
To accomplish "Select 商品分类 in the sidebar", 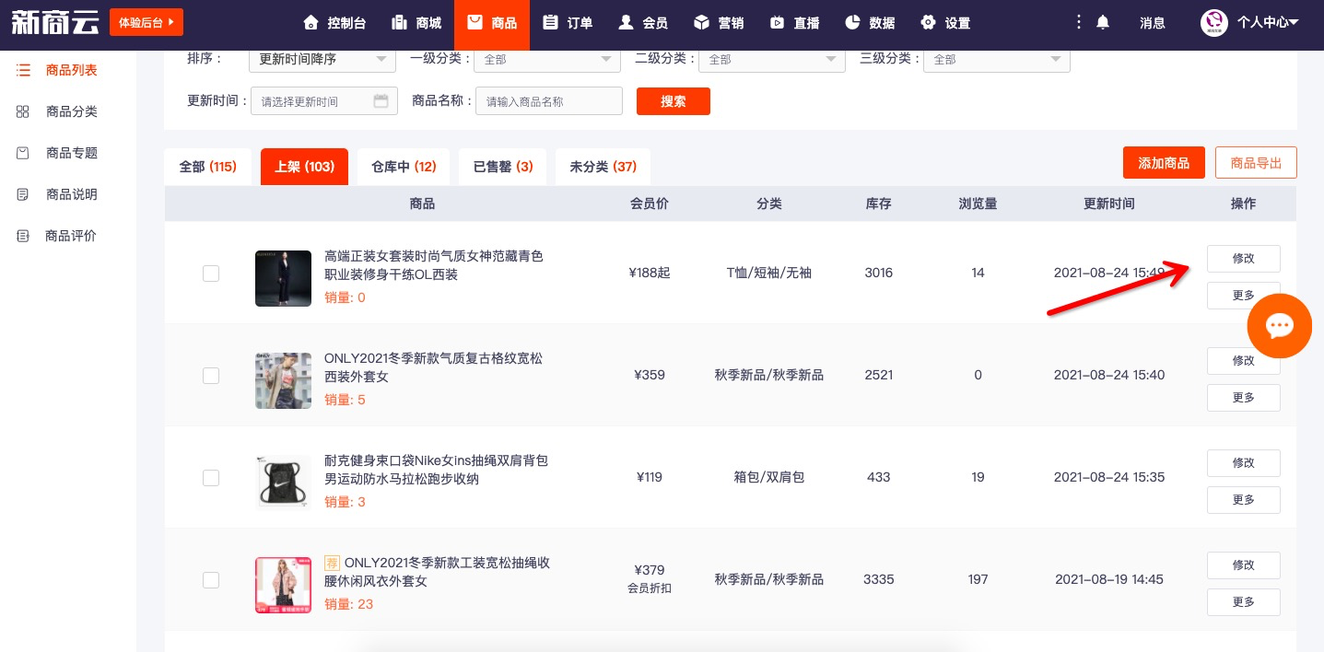I will [57, 111].
